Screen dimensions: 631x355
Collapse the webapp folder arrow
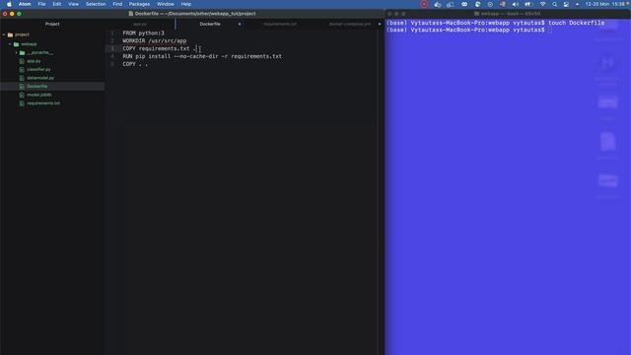click(x=10, y=43)
